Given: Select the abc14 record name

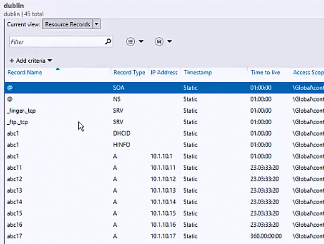Looking at the screenshot, I should point(15,202).
